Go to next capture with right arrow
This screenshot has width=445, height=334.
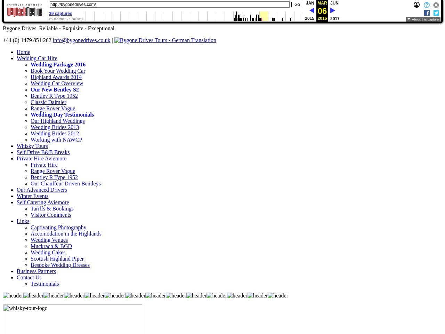coord(333,11)
